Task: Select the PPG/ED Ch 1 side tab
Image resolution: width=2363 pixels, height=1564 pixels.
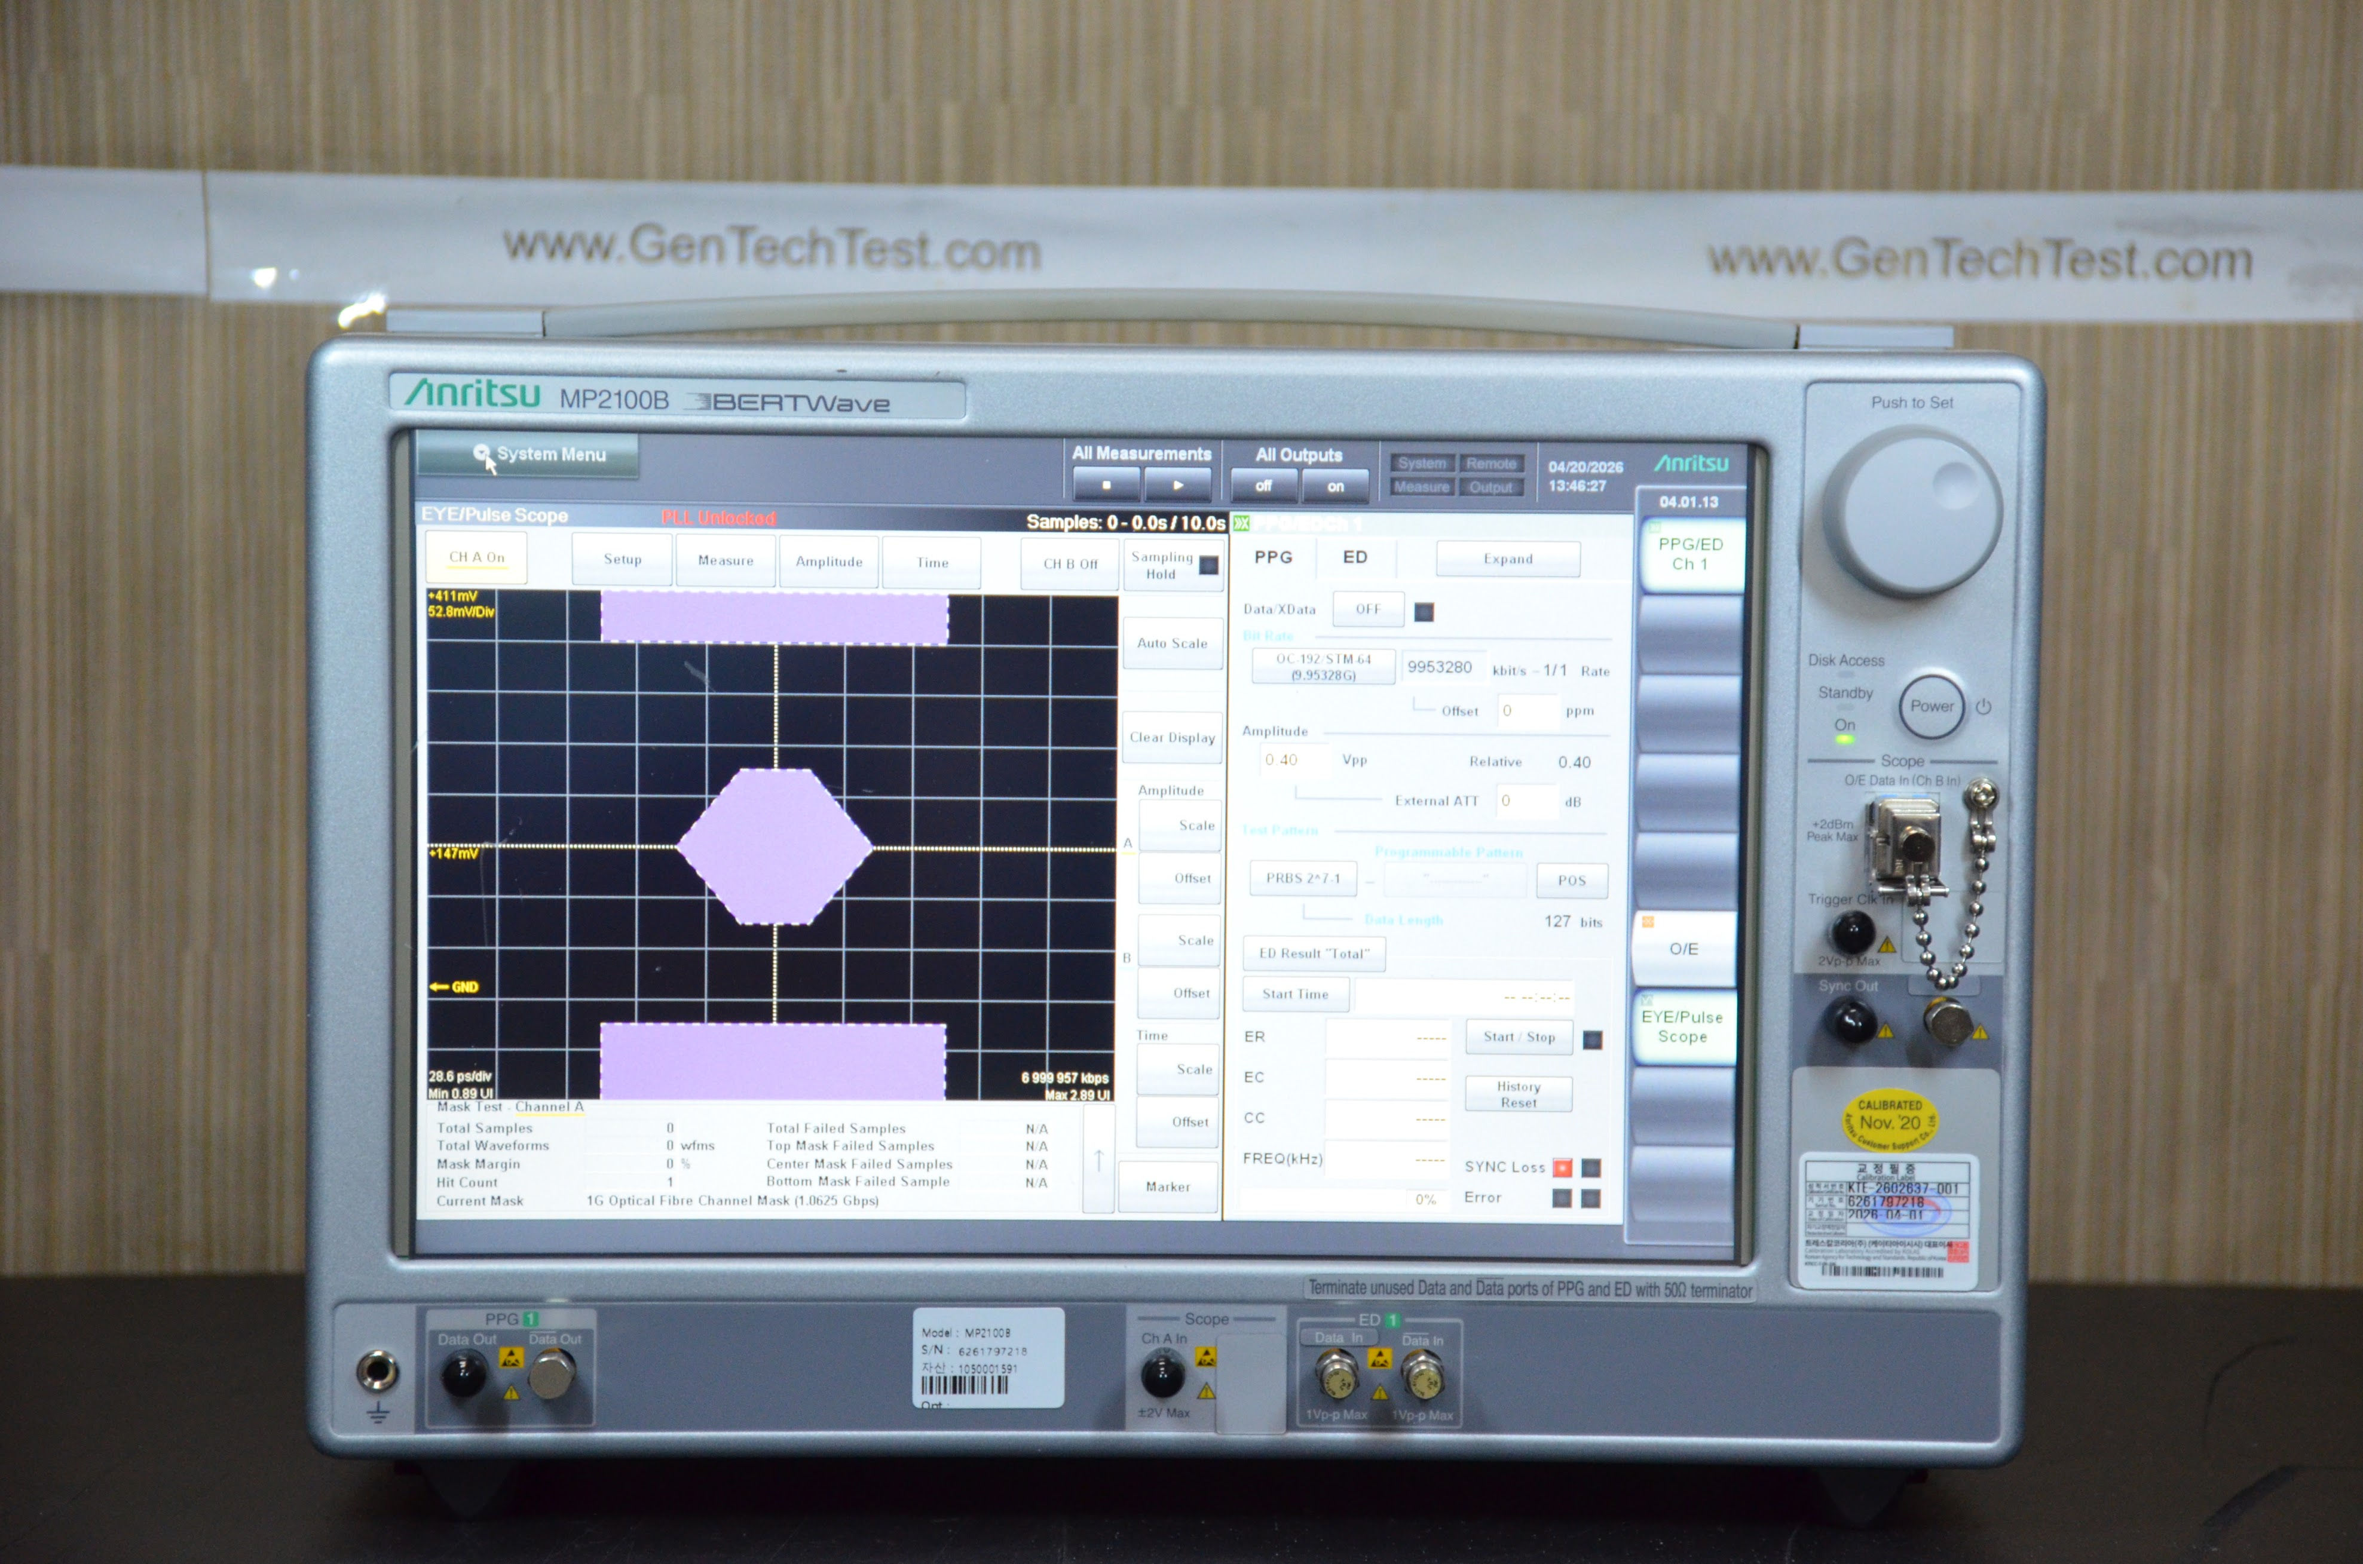Action: [x=1691, y=554]
